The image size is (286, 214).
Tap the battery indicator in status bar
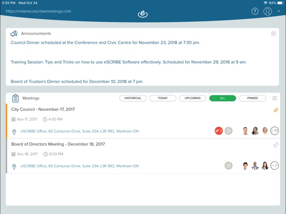point(281,3)
